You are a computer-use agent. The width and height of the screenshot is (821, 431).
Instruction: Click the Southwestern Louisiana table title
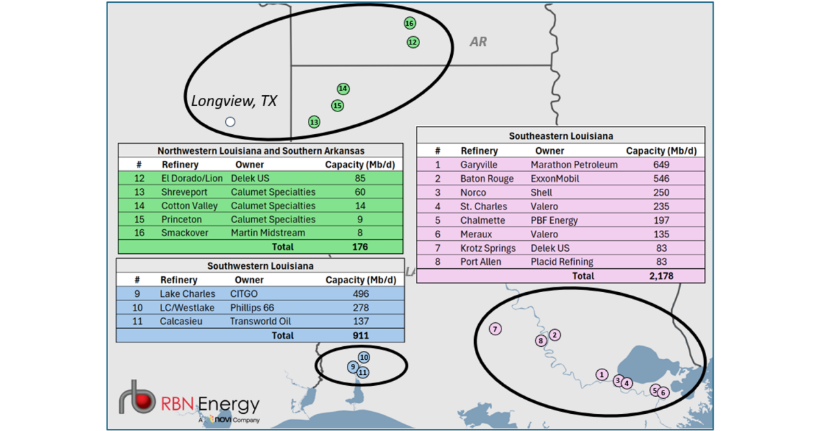[x=260, y=265]
